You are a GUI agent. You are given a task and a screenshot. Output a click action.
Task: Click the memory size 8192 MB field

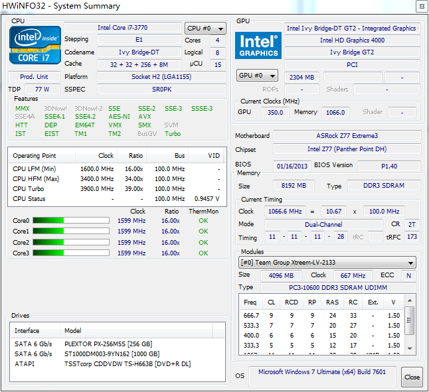tap(294, 186)
